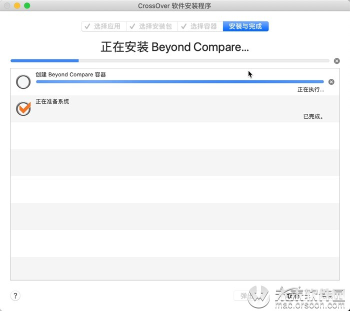Cancel the Beyond Compare container creation task

(331, 82)
